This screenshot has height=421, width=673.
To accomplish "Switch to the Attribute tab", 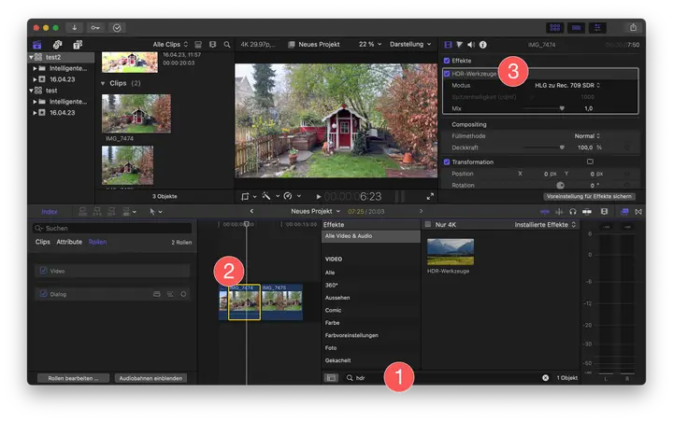I will tap(69, 242).
